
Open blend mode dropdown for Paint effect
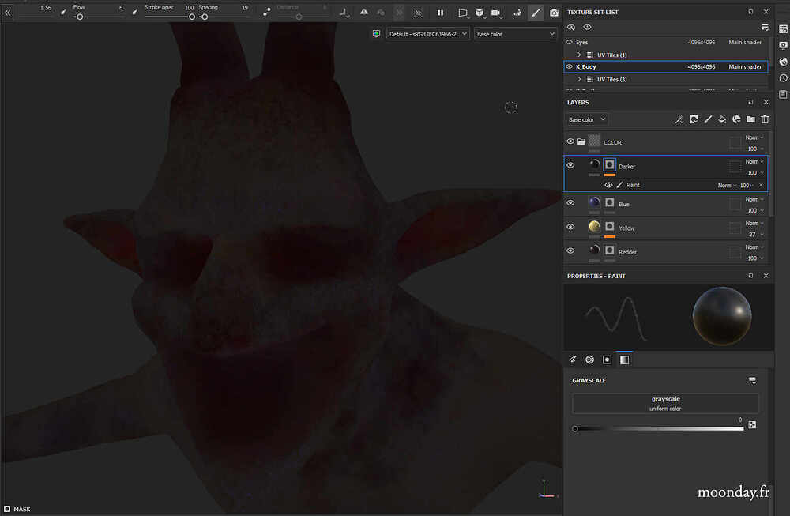tap(727, 186)
